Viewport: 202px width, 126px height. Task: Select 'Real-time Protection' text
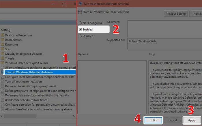point(18,35)
